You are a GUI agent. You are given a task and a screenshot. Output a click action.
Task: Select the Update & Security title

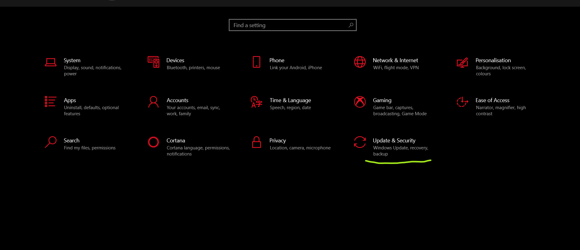394,141
